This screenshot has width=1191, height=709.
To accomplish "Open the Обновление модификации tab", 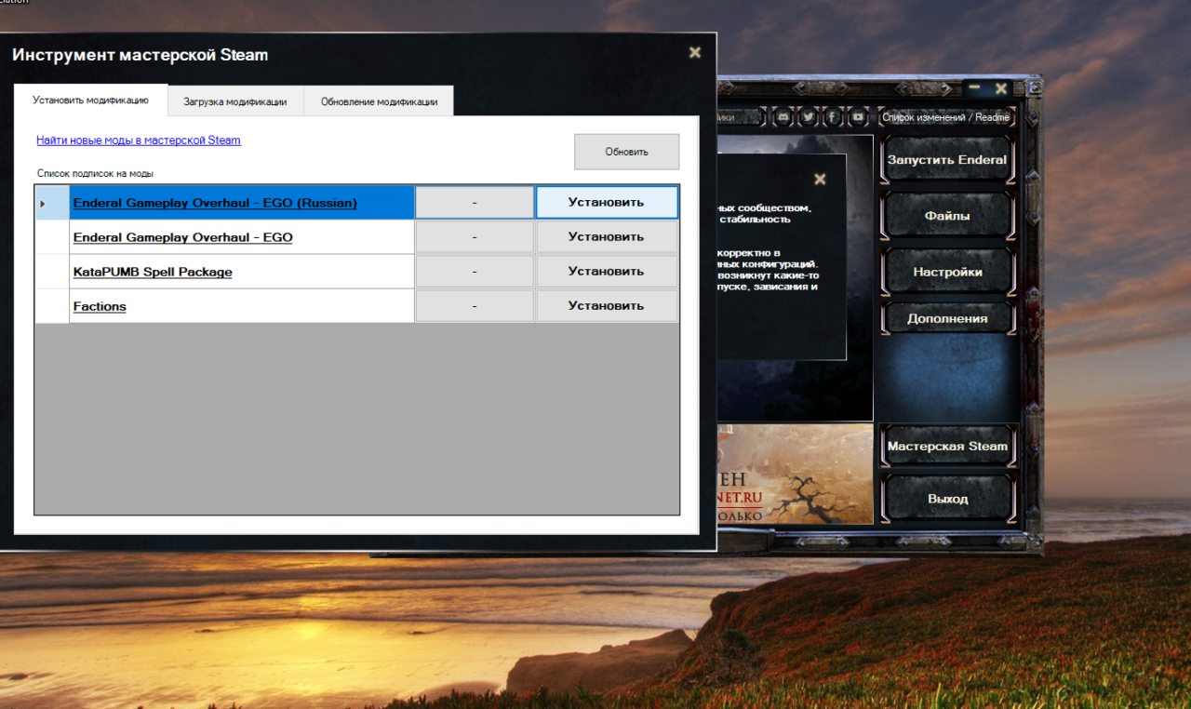I will [x=379, y=101].
